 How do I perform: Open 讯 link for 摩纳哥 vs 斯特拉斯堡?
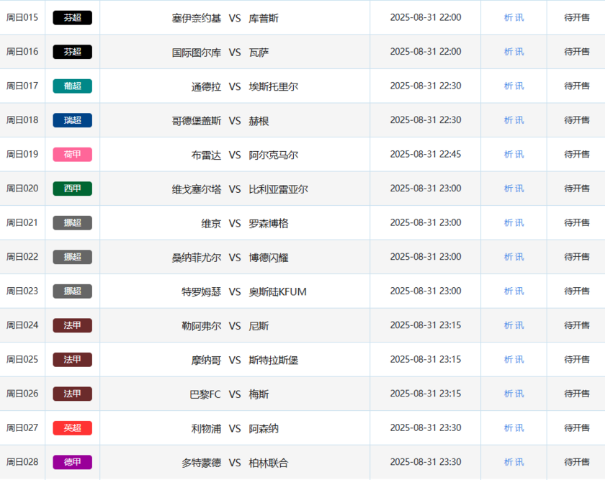coord(519,360)
